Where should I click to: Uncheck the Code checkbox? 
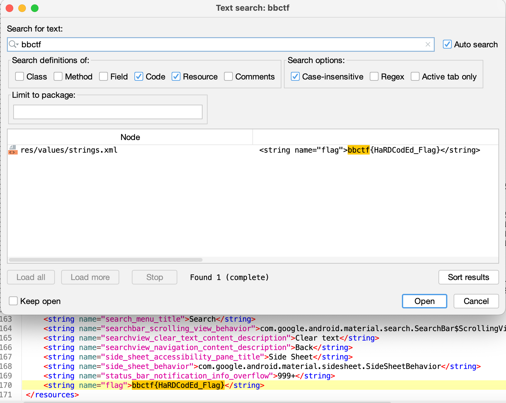click(x=139, y=77)
